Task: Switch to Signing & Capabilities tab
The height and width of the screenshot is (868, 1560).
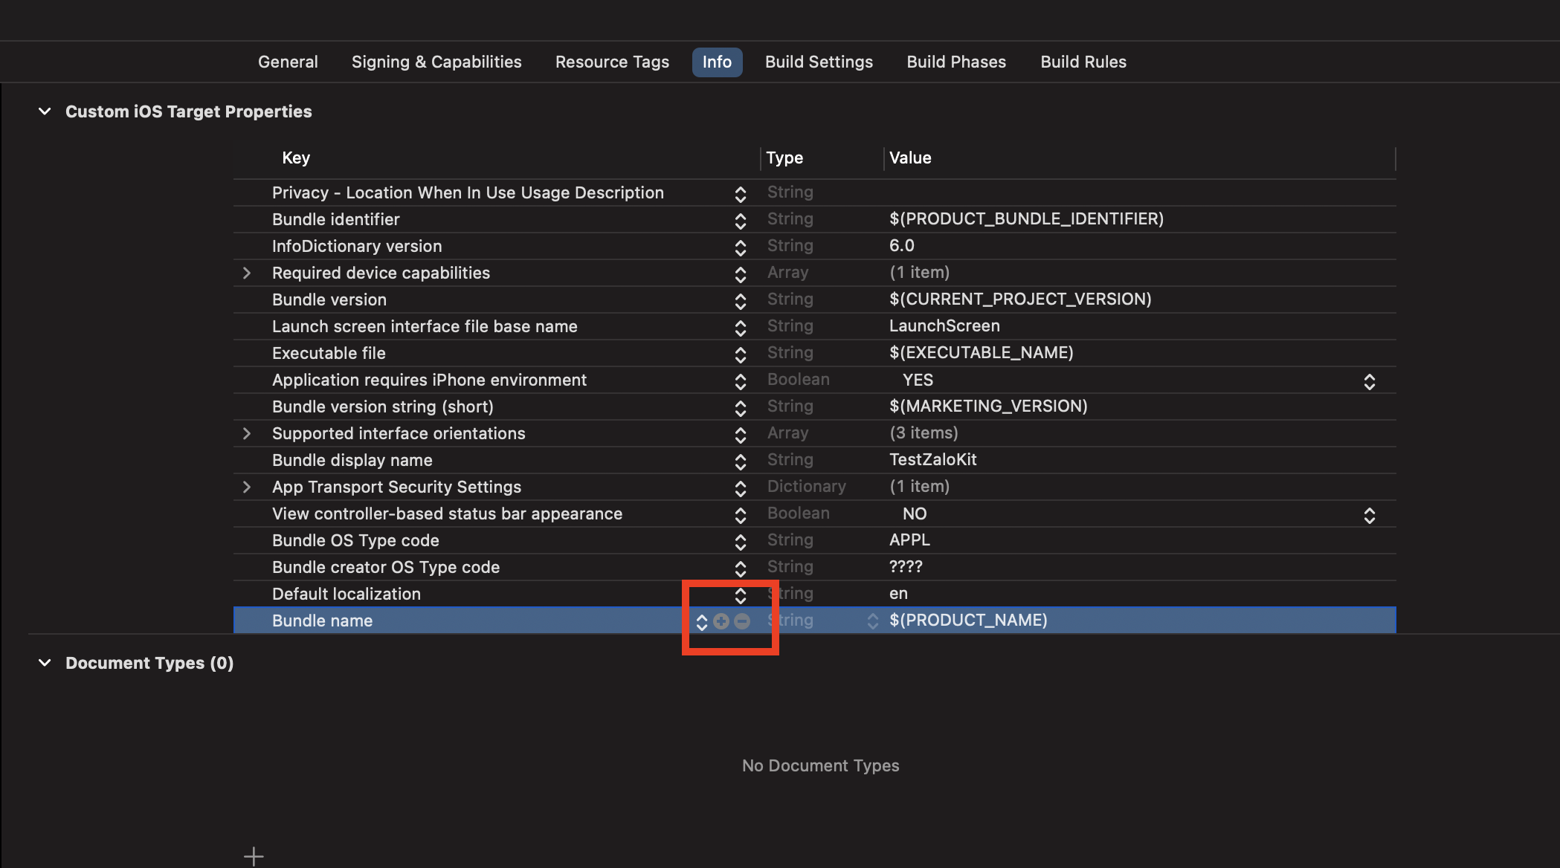Action: click(436, 62)
